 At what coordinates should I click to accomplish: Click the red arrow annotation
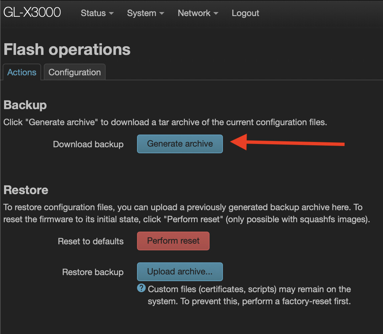coord(287,143)
